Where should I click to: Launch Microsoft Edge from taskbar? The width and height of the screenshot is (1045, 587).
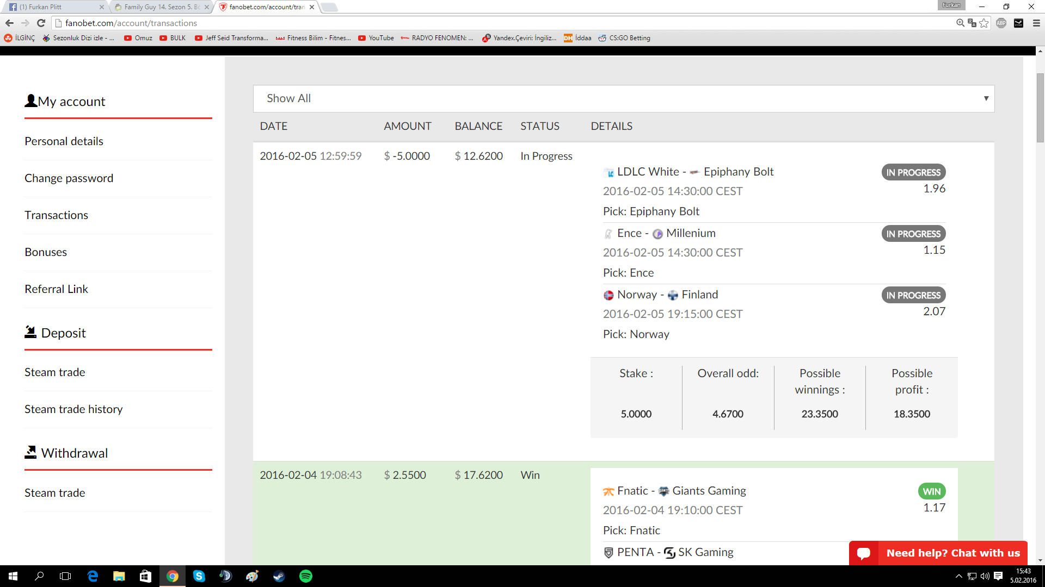pyautogui.click(x=93, y=576)
